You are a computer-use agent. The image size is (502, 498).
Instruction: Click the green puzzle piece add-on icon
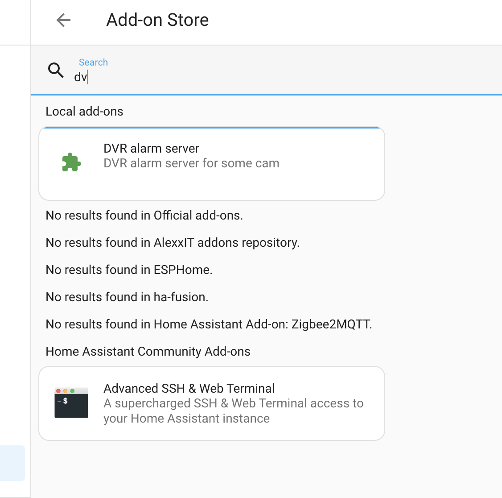click(71, 162)
